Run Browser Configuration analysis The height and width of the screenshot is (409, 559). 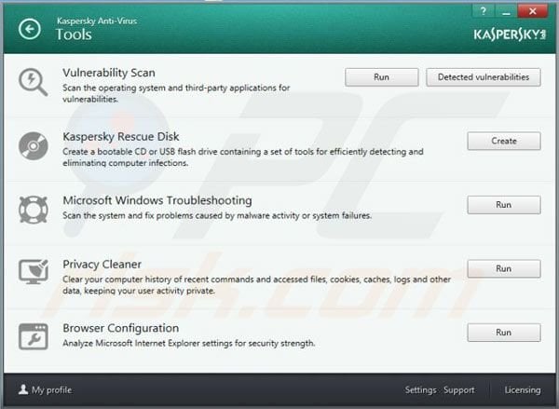point(504,333)
